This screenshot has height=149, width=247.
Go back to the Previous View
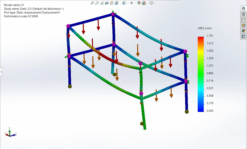[102, 3]
